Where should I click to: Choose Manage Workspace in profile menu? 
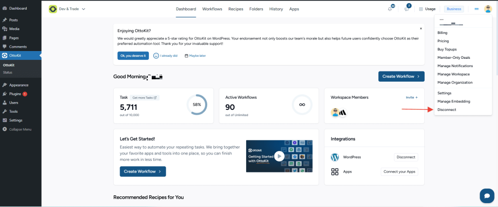pyautogui.click(x=453, y=74)
